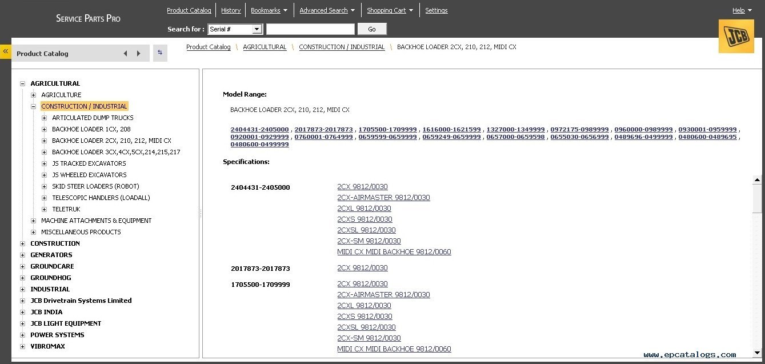Open MIDI CX MIDI BACKHOE 9812/0060 under 2404431-2405000
This screenshot has height=364, width=765.
click(x=394, y=252)
